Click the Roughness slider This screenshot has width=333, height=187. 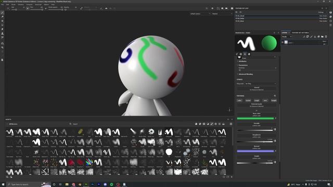point(255,142)
